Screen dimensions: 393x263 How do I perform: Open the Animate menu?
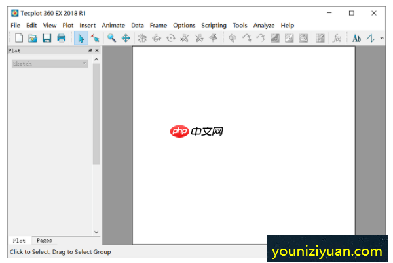point(113,26)
